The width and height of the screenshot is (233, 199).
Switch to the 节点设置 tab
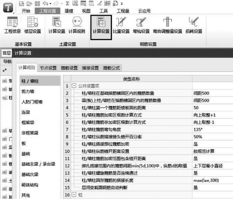point(48,68)
